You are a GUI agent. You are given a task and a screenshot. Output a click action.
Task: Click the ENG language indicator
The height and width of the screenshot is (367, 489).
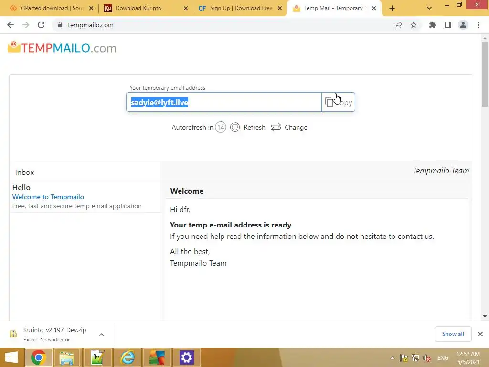tap(443, 358)
